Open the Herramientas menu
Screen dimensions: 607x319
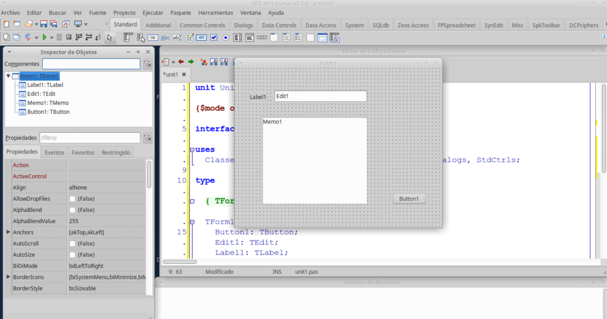(216, 13)
